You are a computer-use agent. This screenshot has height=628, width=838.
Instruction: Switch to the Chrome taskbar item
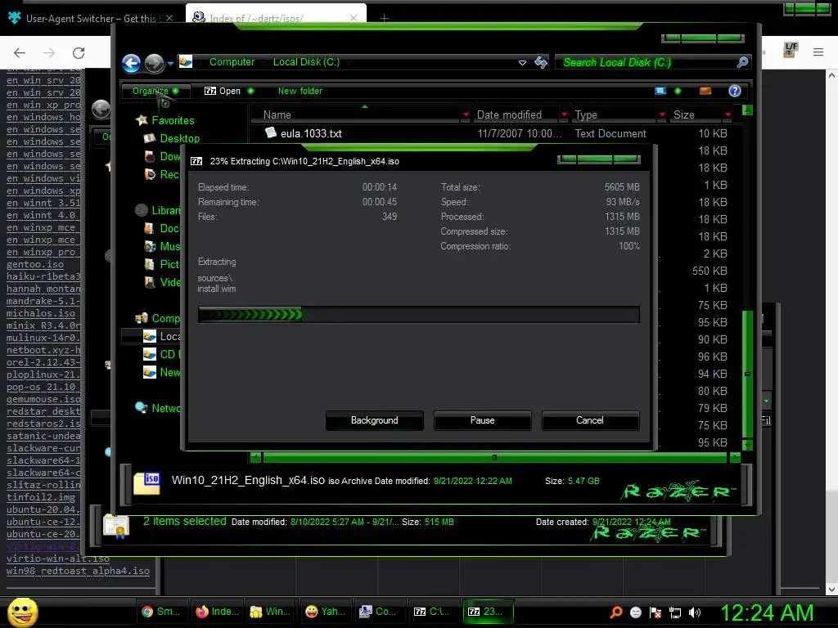(x=161, y=612)
